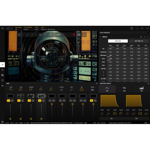This screenshot has width=150, height=150.
Task: Solo layer 8 with its S button
Action: coord(85,100)
